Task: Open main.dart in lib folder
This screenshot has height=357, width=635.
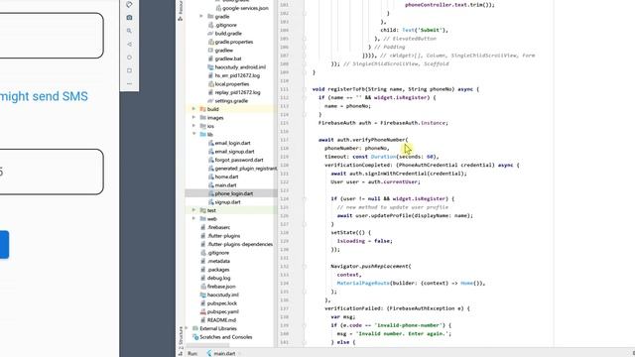Action: tap(222, 185)
